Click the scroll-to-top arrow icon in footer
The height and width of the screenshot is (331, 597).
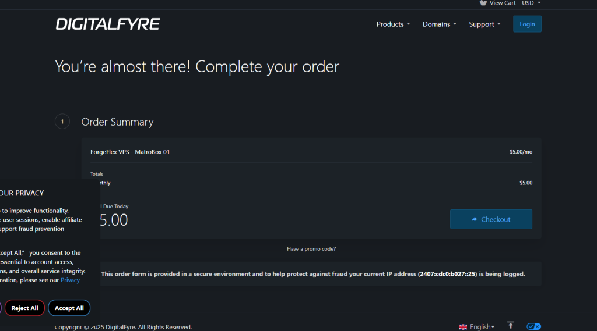click(511, 326)
